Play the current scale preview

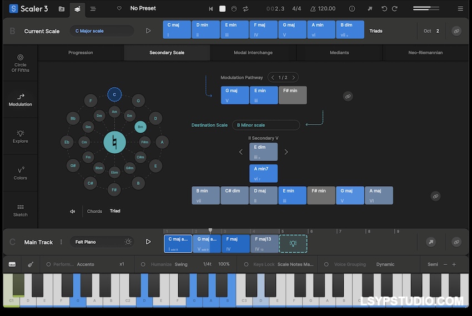pyautogui.click(x=148, y=31)
